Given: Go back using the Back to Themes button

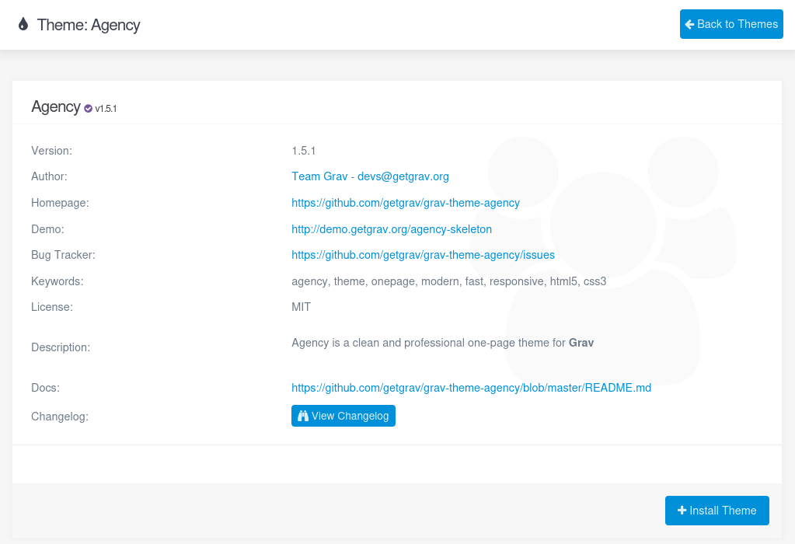Looking at the screenshot, I should pyautogui.click(x=731, y=24).
